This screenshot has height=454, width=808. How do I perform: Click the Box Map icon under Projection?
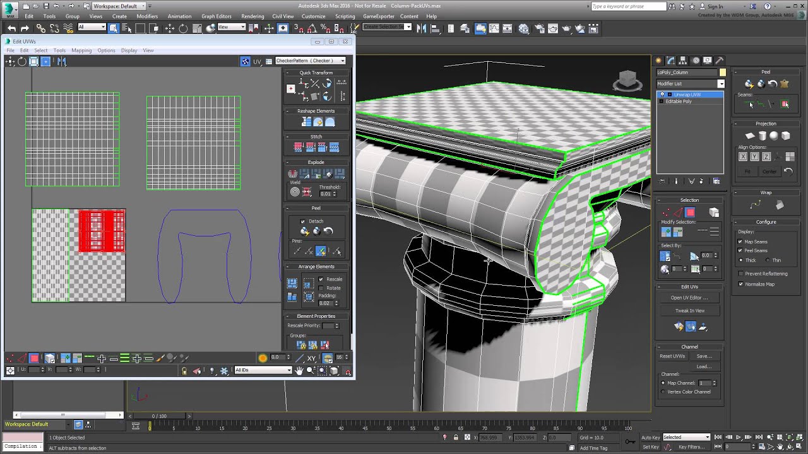pos(786,136)
